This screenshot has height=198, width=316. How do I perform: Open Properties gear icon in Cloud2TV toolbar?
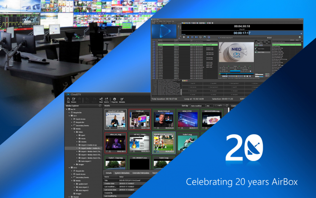click(115, 99)
